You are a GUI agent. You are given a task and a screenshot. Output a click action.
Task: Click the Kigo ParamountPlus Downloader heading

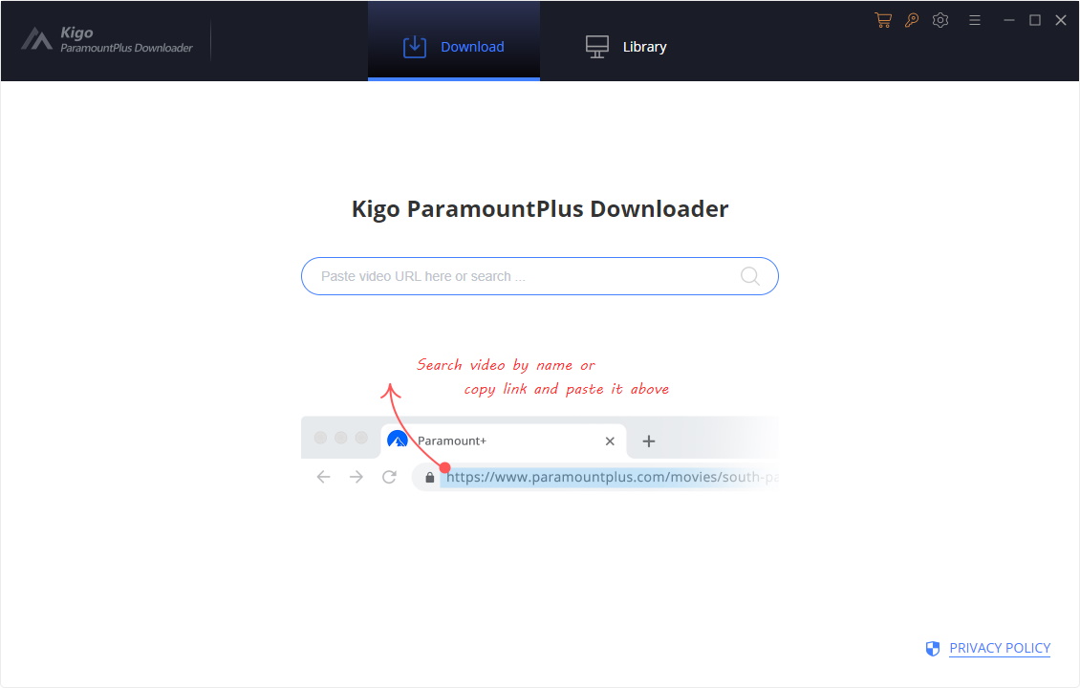tap(540, 208)
